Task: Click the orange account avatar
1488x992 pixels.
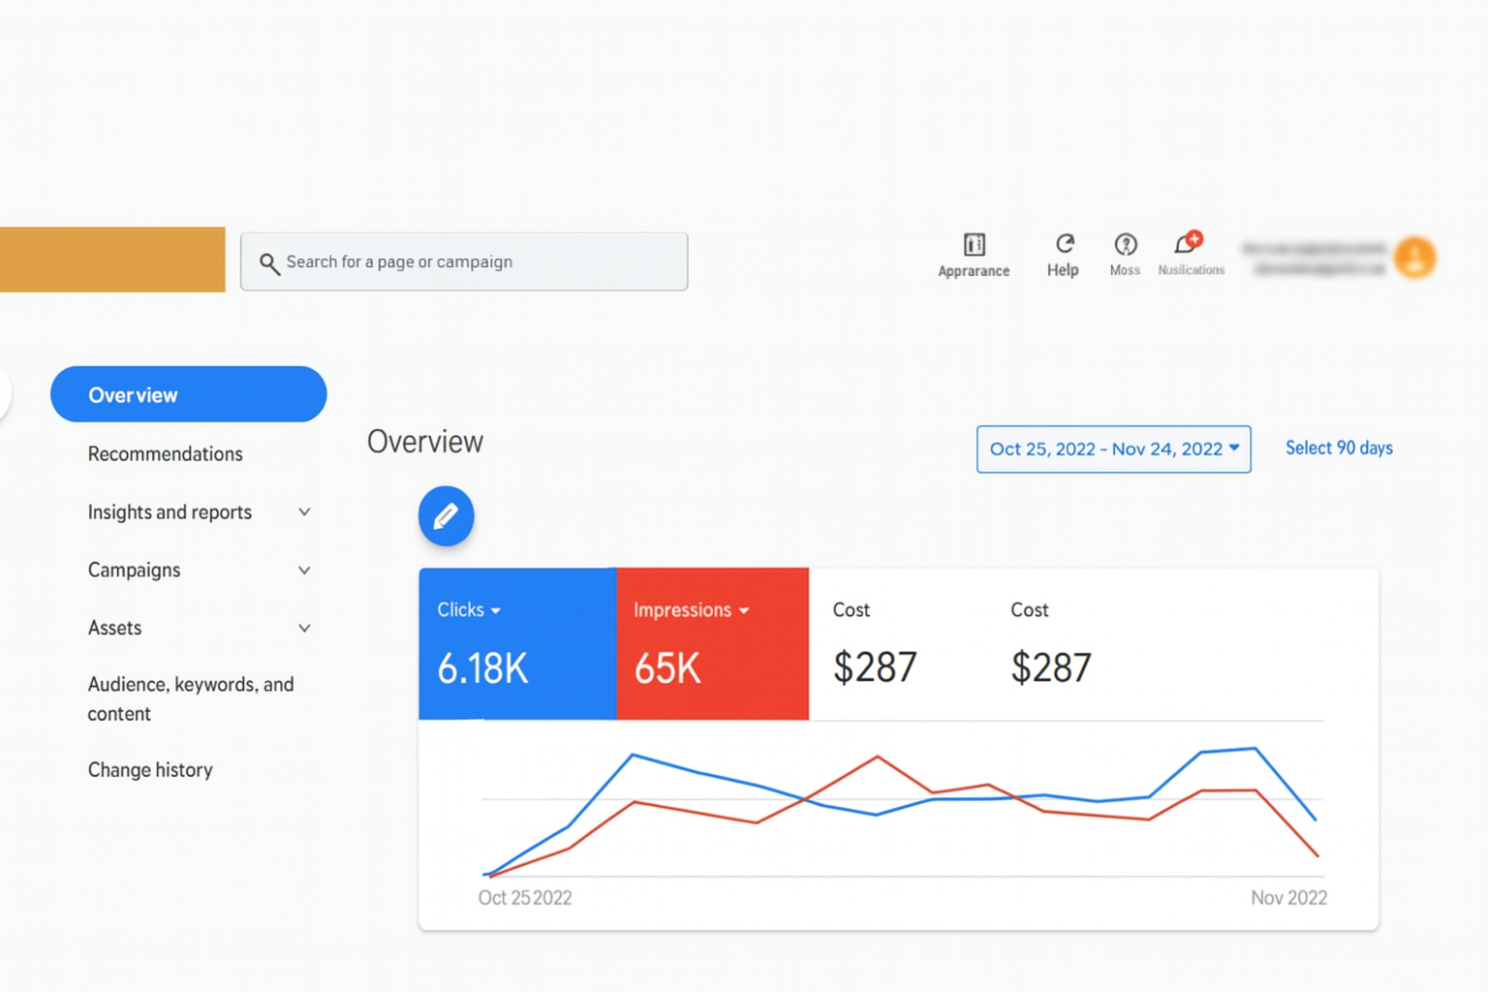Action: point(1414,258)
